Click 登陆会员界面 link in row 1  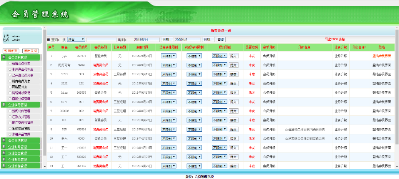tap(382, 56)
